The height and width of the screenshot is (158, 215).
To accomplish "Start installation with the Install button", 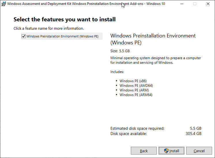I will 171,151.
